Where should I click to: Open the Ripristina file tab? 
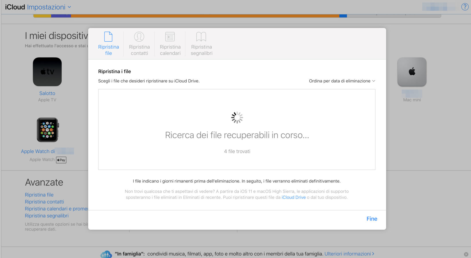click(x=109, y=44)
